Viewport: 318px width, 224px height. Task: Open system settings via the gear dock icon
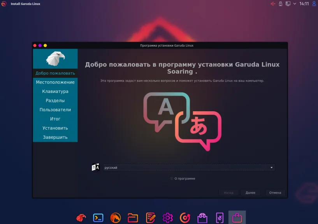coord(169,218)
